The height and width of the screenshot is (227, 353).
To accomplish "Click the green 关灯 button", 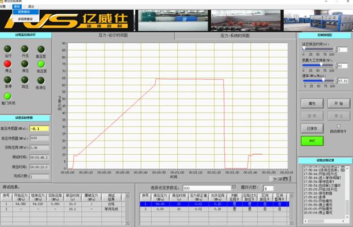I will pyautogui.click(x=312, y=141).
